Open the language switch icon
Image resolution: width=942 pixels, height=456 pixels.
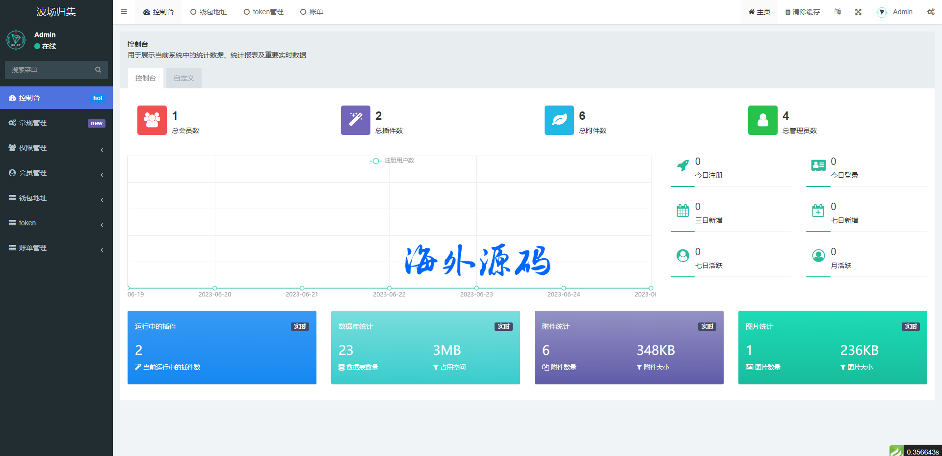pyautogui.click(x=837, y=12)
